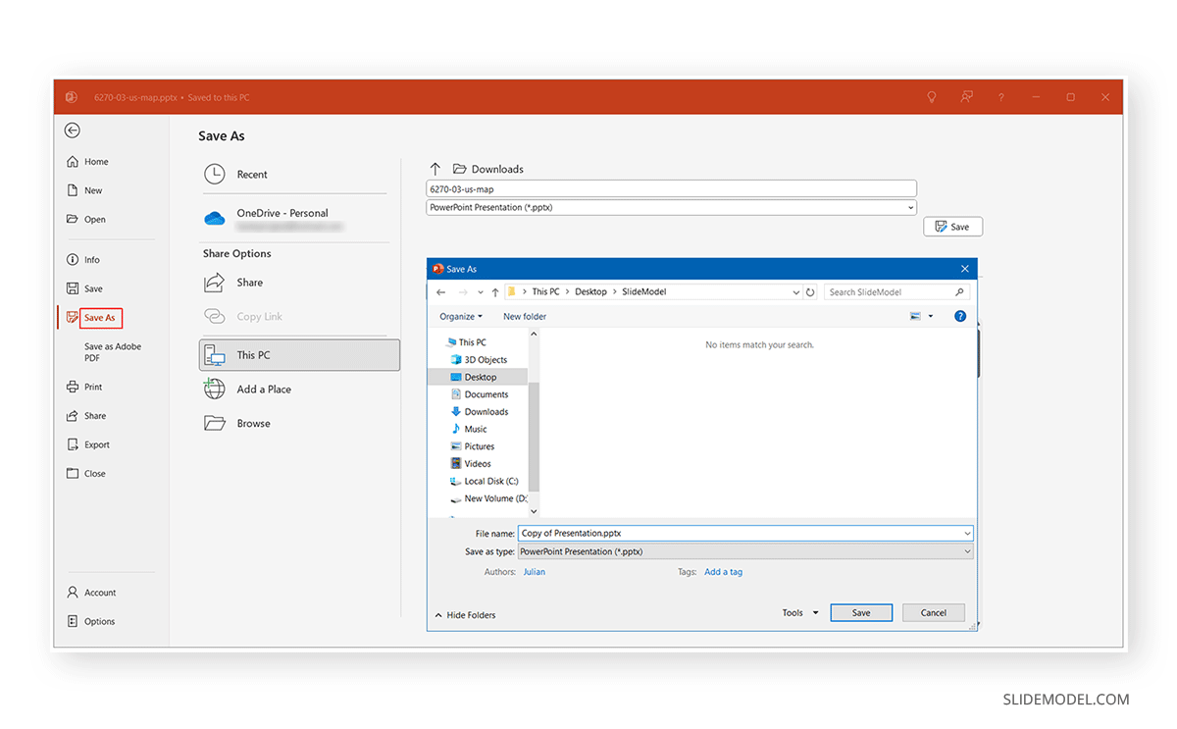Expand the Organize menu
The image size is (1177, 729).
coord(461,317)
